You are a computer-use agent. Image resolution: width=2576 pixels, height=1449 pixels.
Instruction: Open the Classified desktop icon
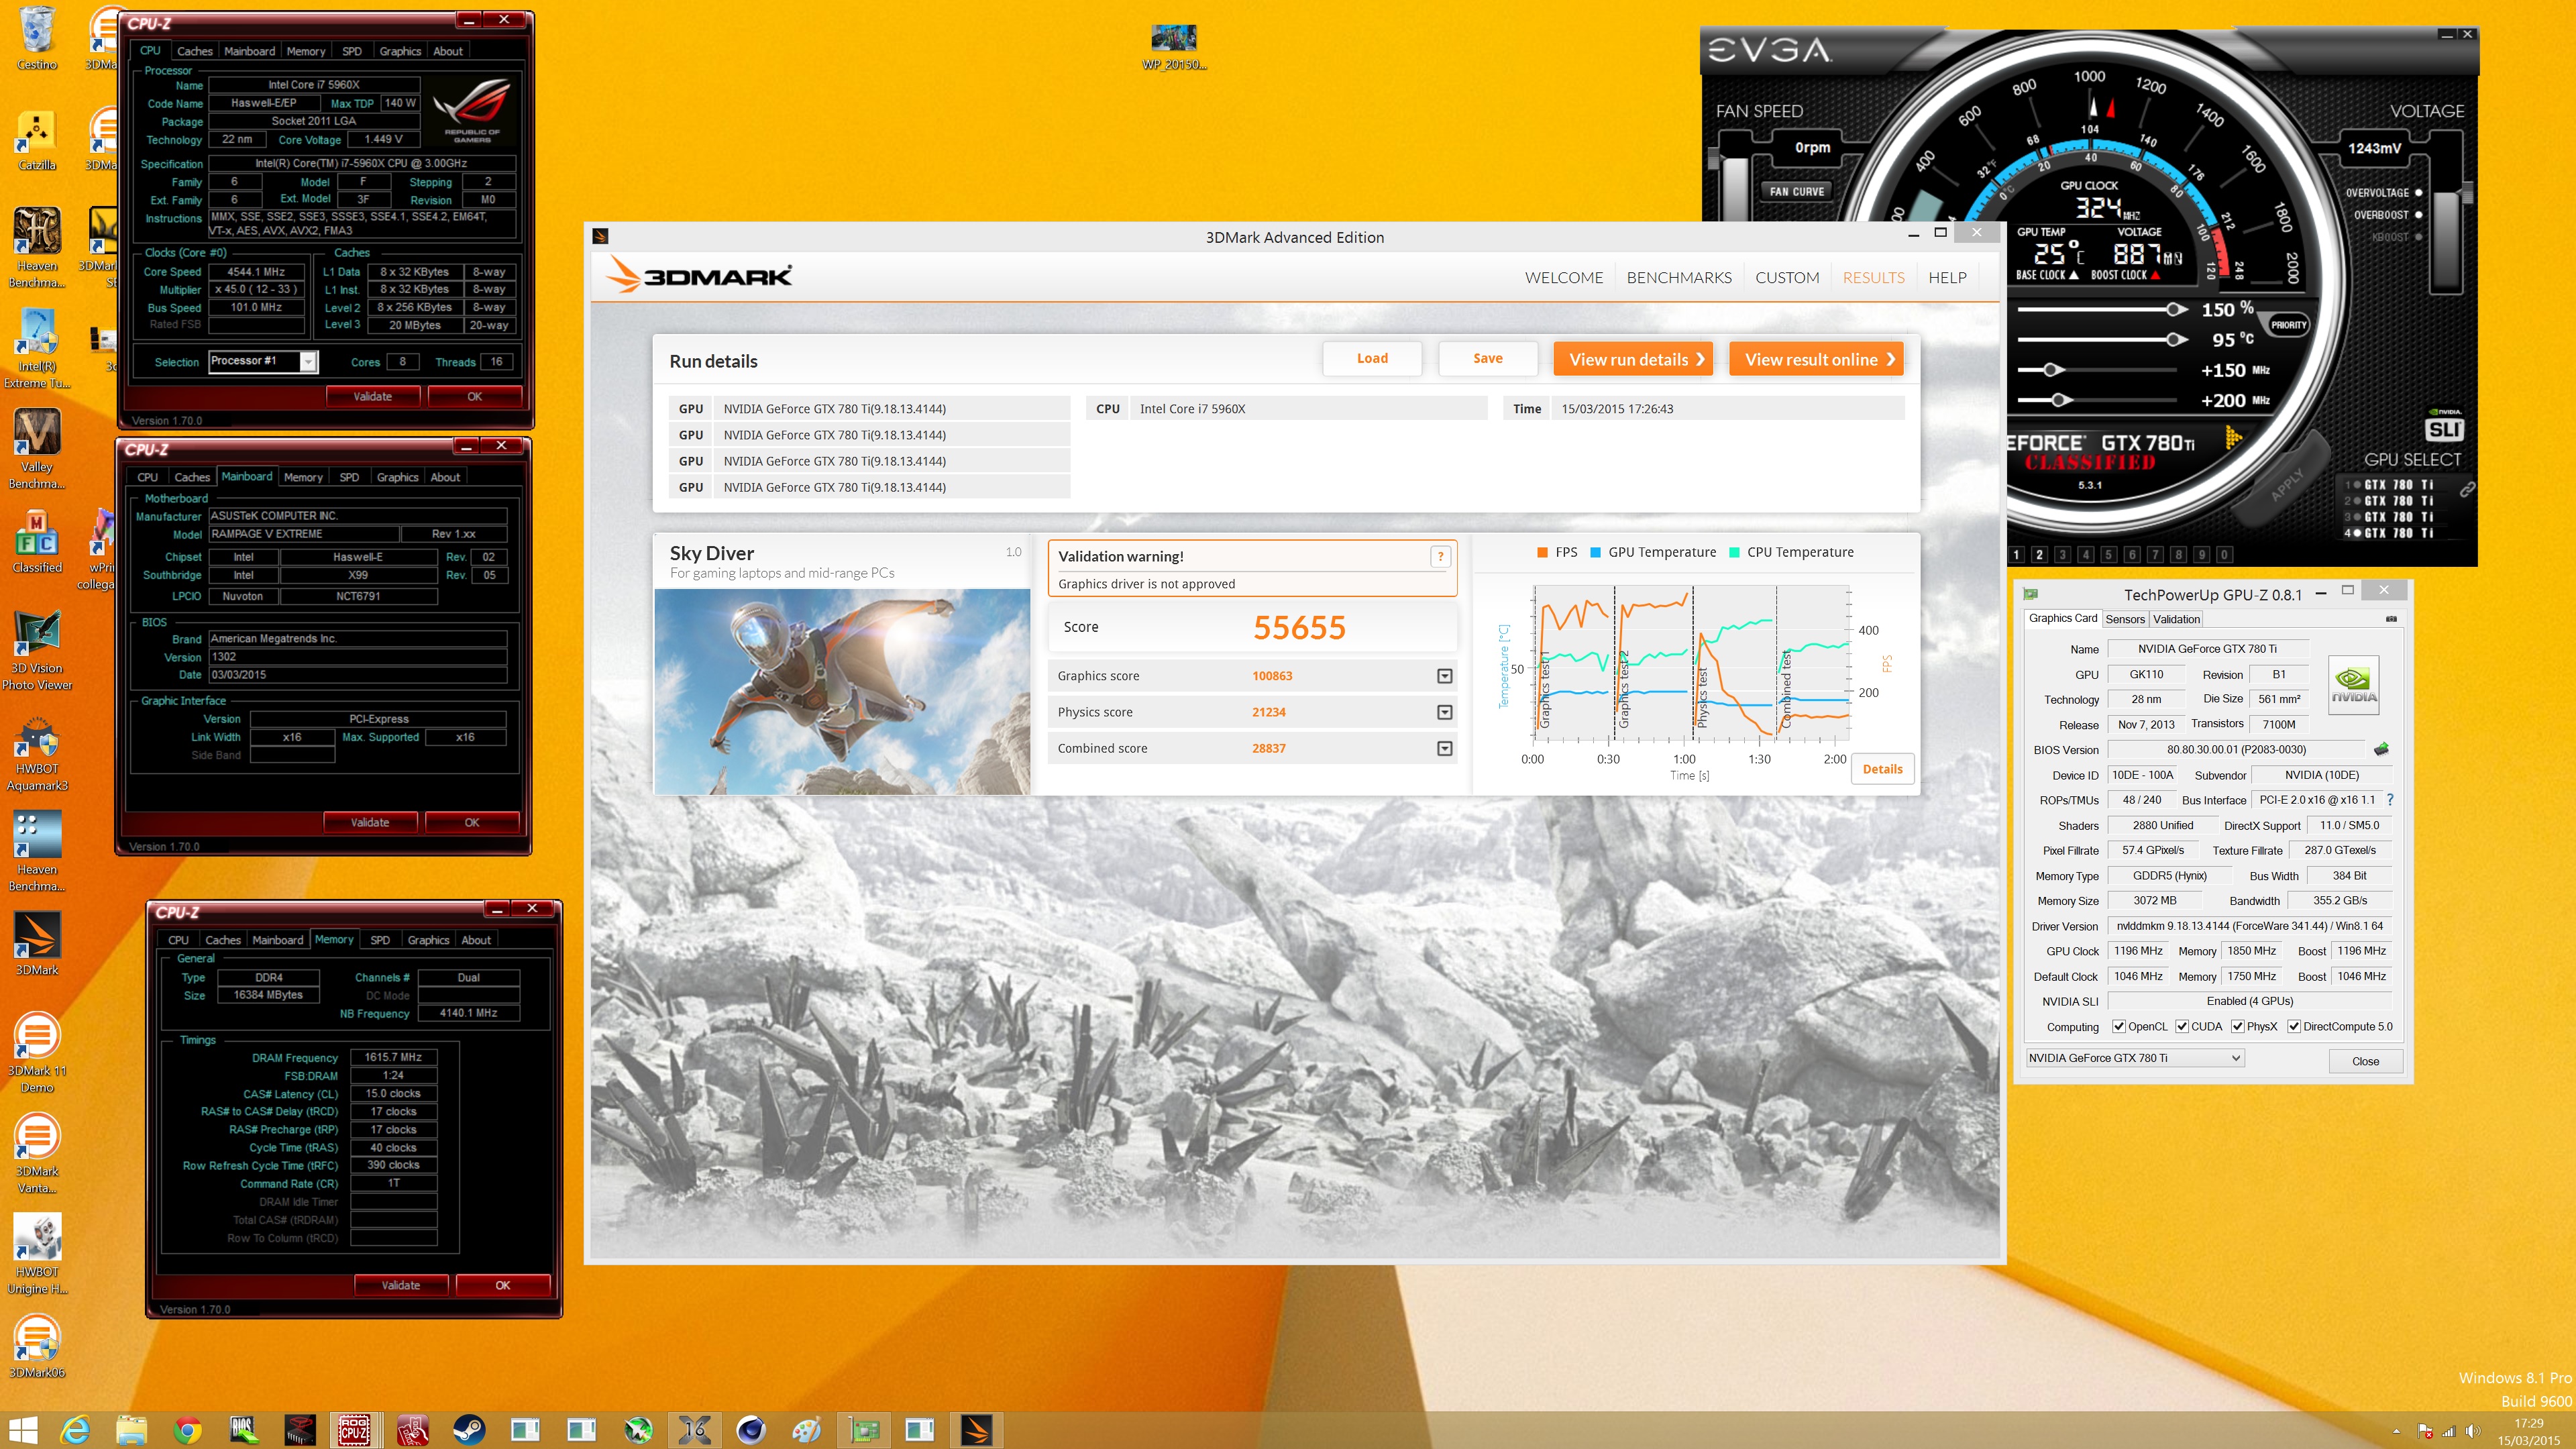point(37,541)
